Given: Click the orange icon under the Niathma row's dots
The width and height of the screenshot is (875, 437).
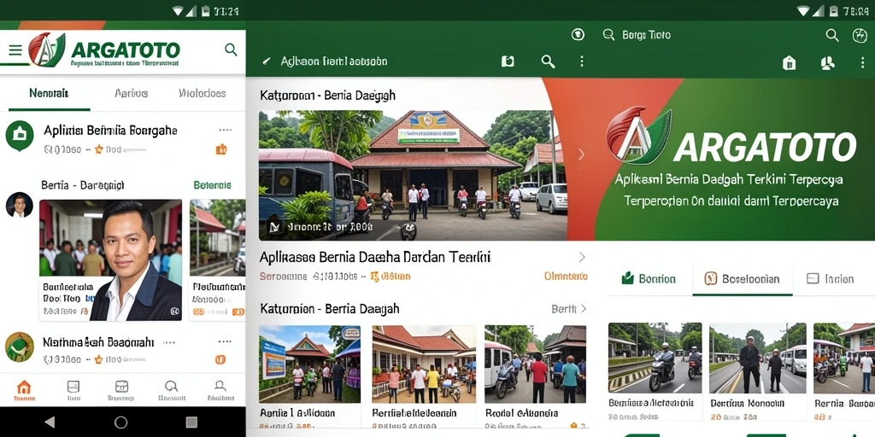Looking at the screenshot, I should click(x=221, y=359).
